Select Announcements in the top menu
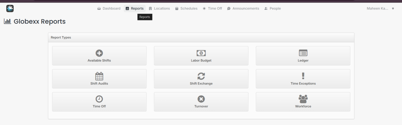 [243, 8]
